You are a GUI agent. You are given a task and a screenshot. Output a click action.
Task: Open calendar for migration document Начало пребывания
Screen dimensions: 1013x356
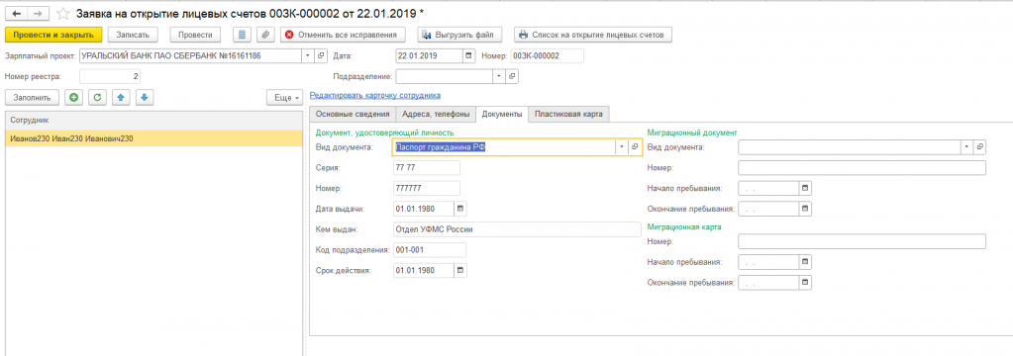tap(805, 188)
